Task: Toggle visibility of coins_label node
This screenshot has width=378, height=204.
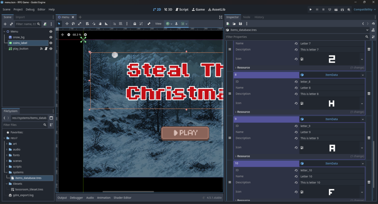Action: coord(51,43)
